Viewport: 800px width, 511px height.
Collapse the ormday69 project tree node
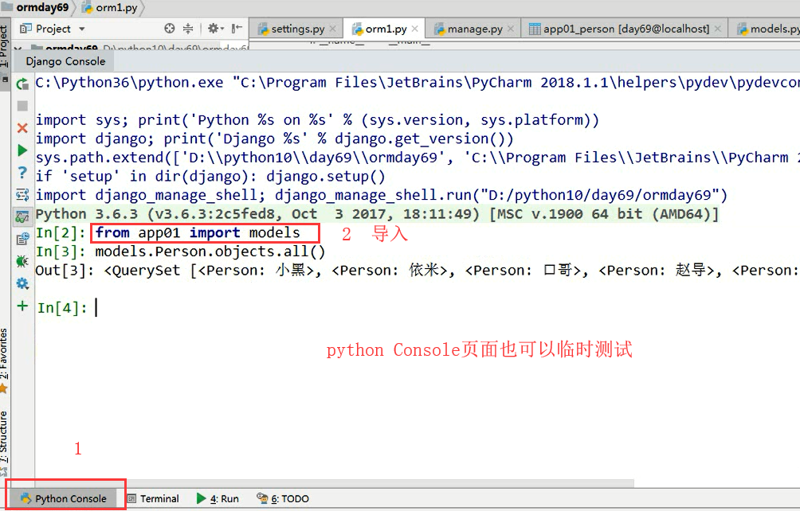click(x=18, y=48)
